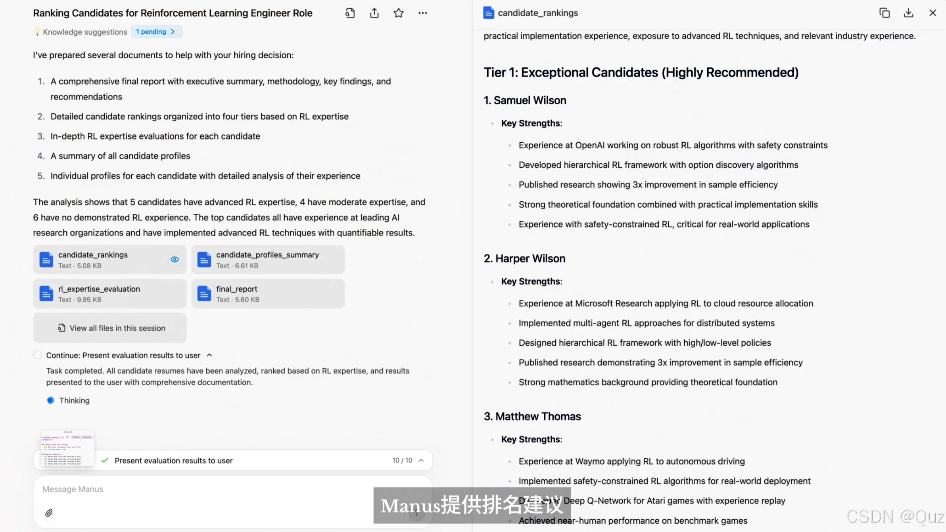This screenshot has width=946, height=532.
Task: Expand the 10 / 10 task progress list
Action: (x=421, y=460)
